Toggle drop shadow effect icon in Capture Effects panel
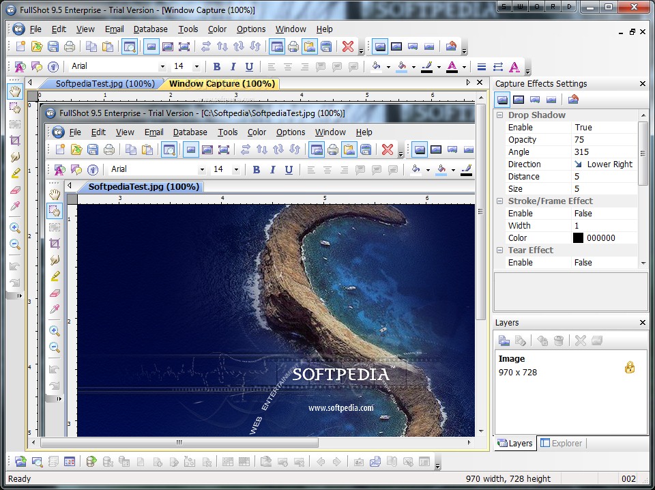 pos(502,100)
